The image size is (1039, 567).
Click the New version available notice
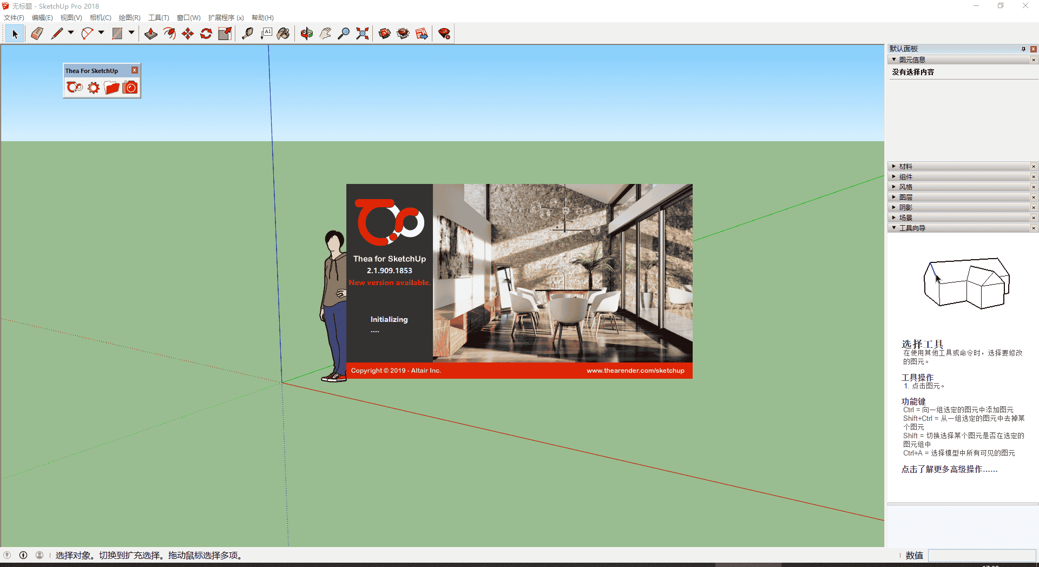coord(390,282)
